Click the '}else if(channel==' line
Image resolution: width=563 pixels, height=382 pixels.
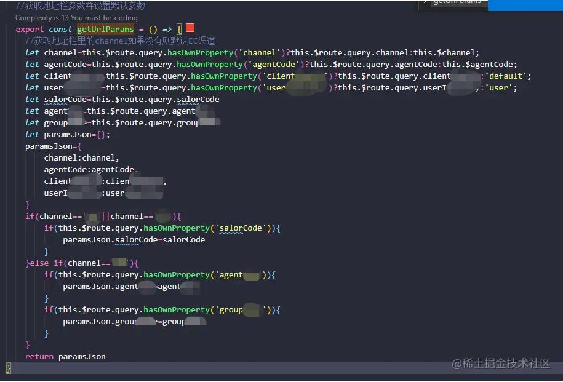click(82, 263)
